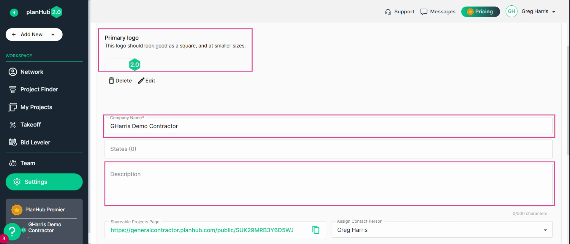Navigate to Takeoff
This screenshot has width=570, height=244.
(31, 125)
